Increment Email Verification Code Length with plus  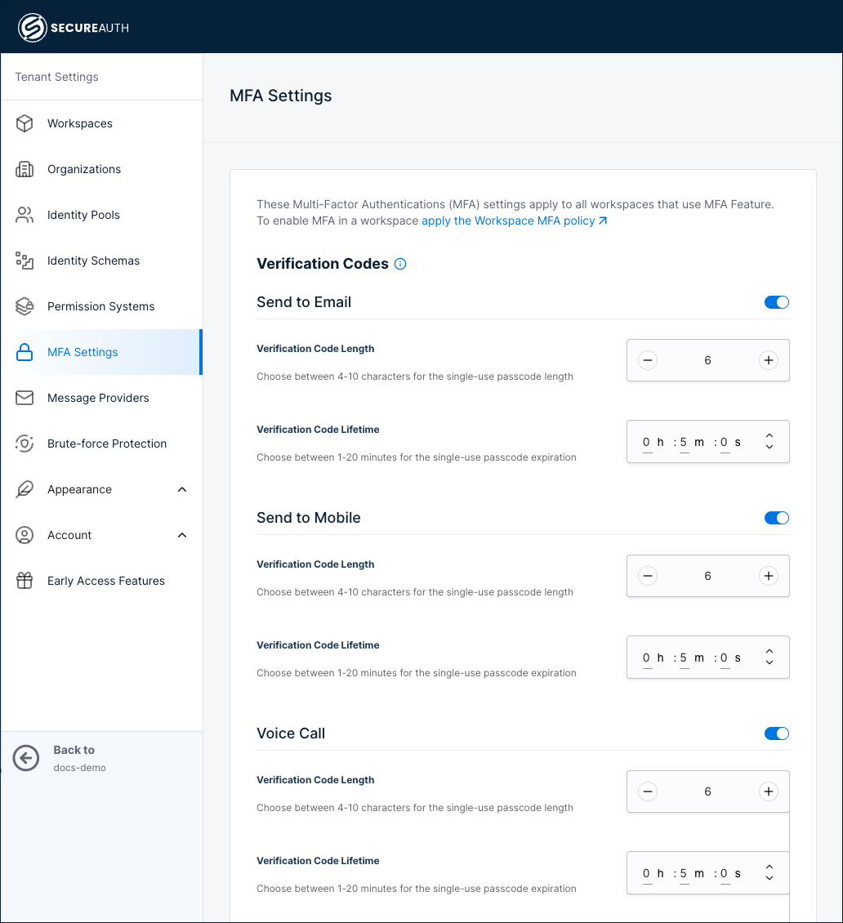click(x=768, y=359)
